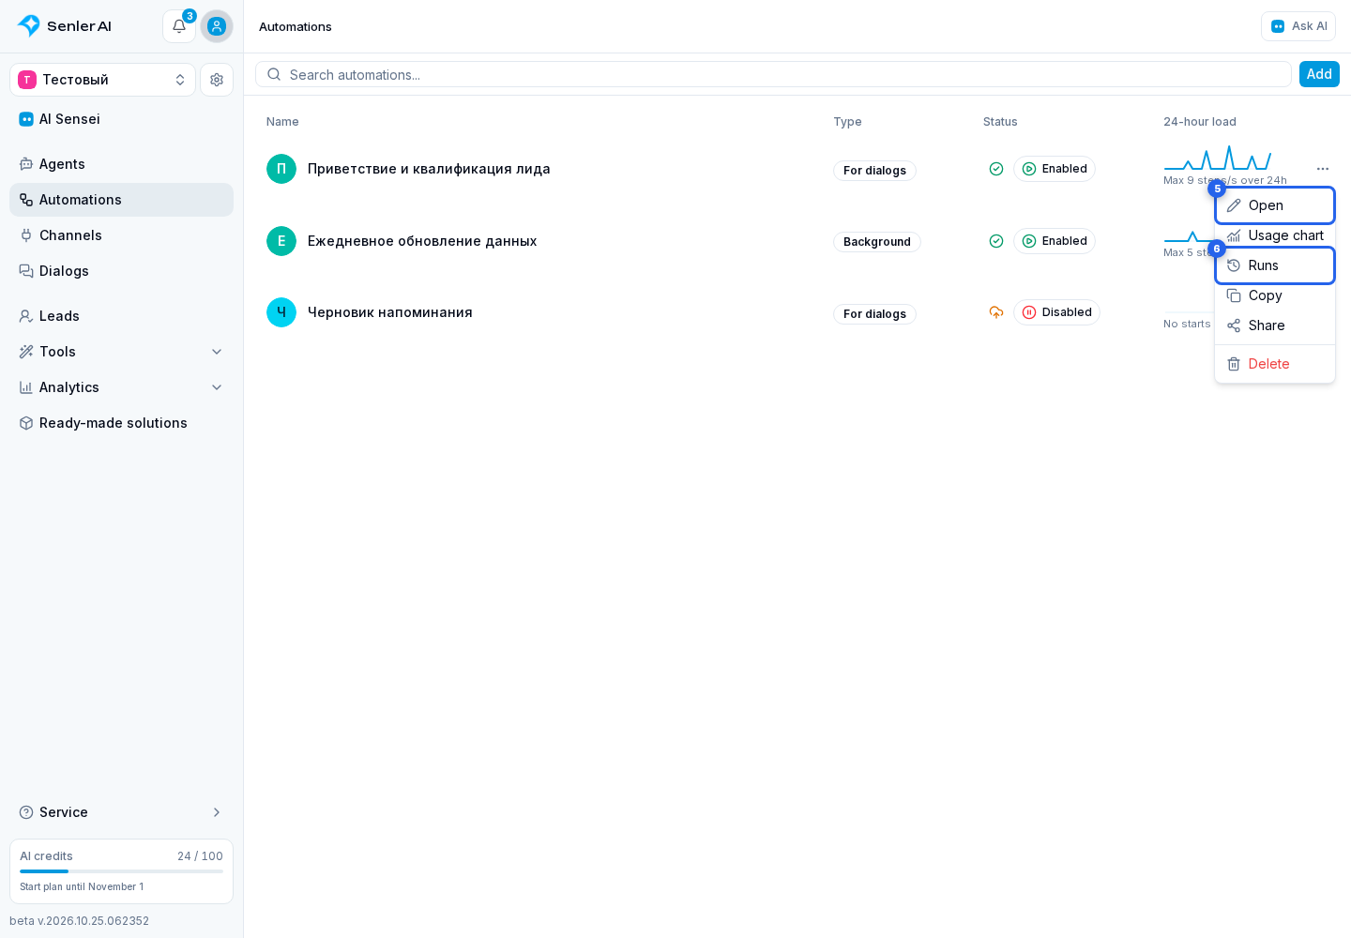Toggle Disabled status for Черновик напоминания
Screen dimensions: 1351x938
(1056, 312)
